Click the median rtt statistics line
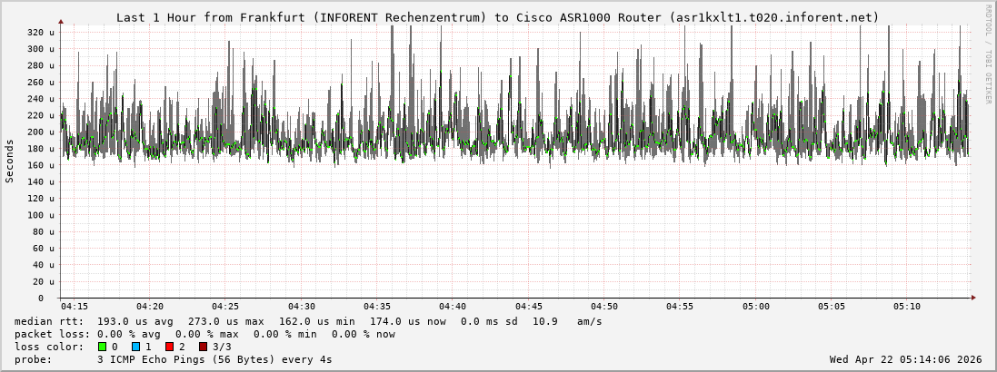Screen dimensions: 997x372 (307, 321)
